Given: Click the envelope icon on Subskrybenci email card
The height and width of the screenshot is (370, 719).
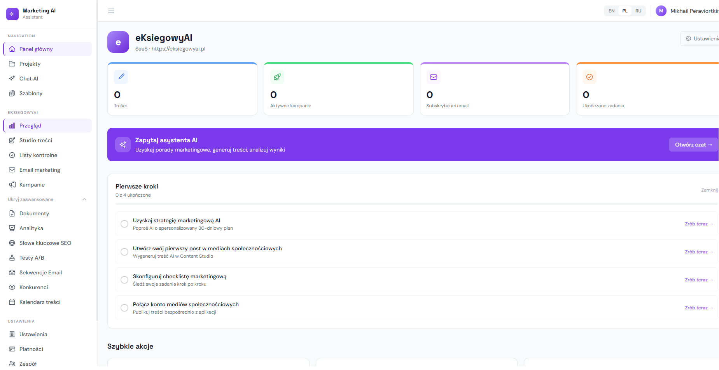Looking at the screenshot, I should (434, 77).
